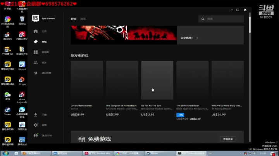Click the 立享优惠 banner link
279x156 pixels.
[189, 38]
